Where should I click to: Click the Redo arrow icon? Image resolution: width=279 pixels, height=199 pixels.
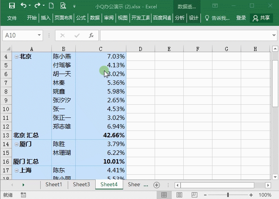tap(37, 6)
